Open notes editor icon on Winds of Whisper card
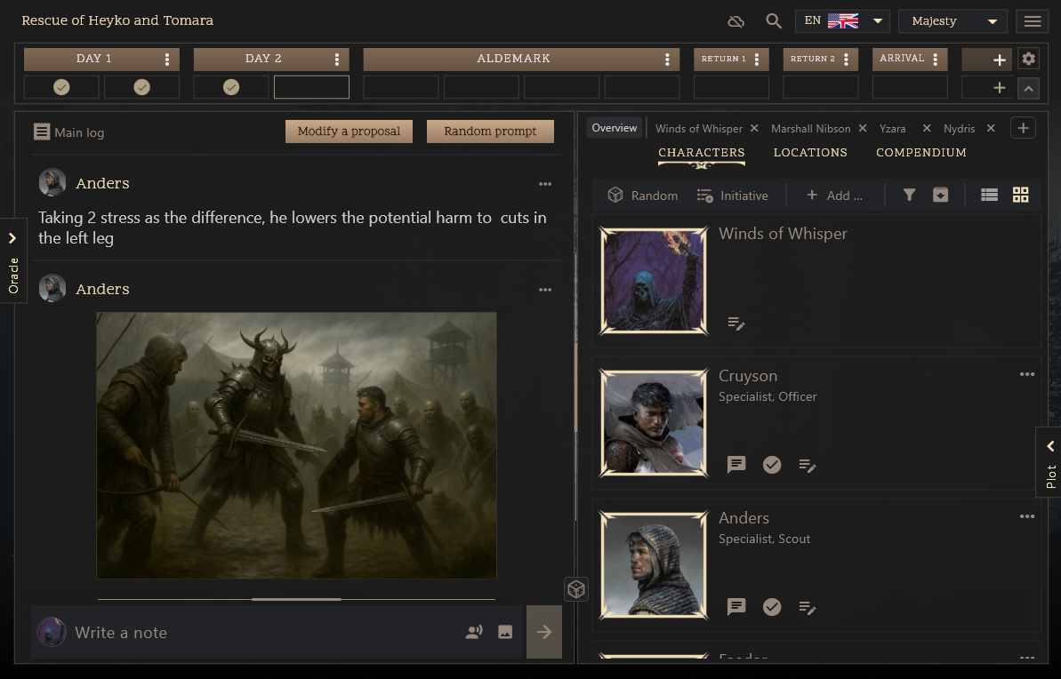This screenshot has height=679, width=1061. point(736,324)
